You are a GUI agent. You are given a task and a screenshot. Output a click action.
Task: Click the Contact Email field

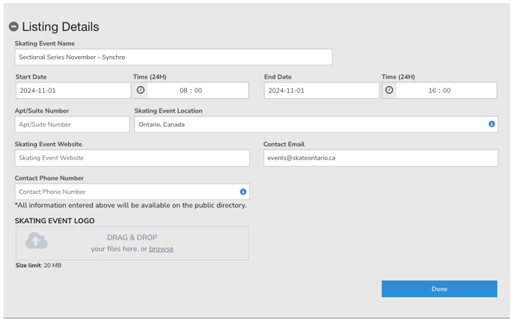[380, 158]
